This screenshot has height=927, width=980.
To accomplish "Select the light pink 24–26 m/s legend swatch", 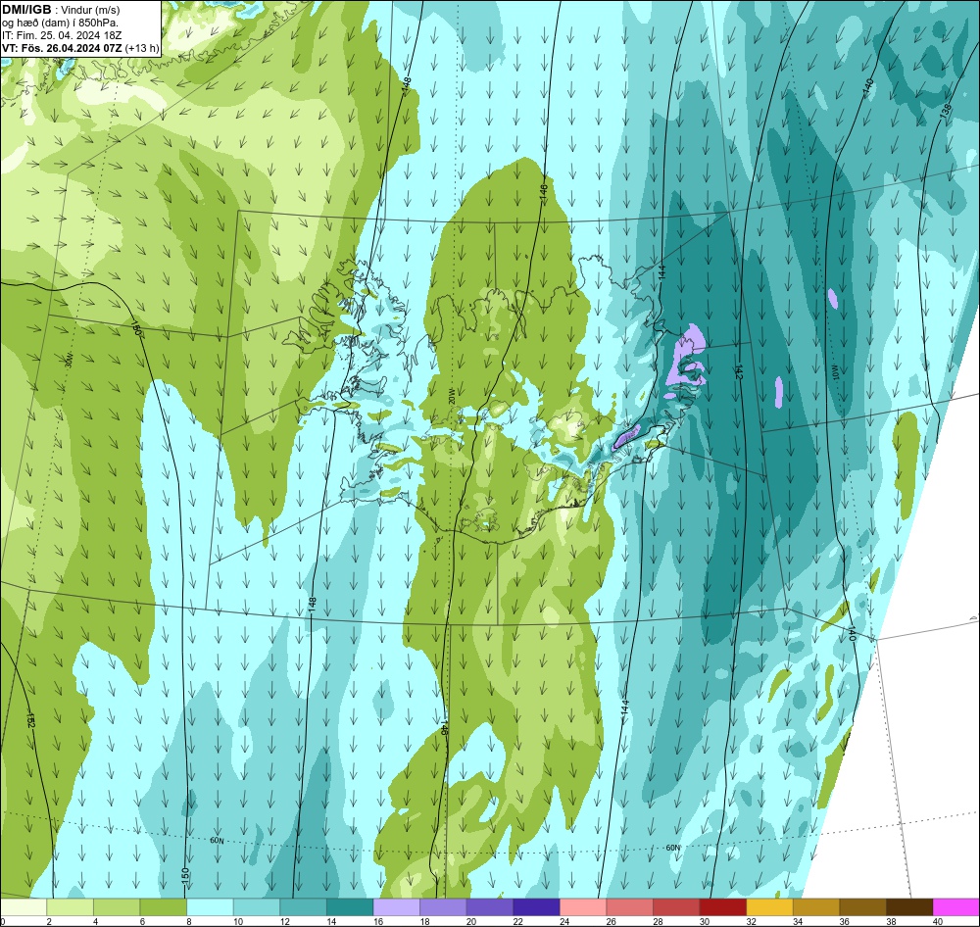I will [583, 907].
